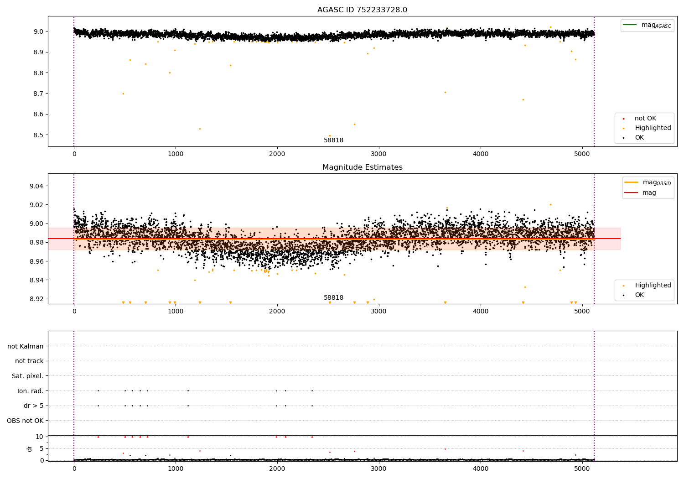The width and height of the screenshot is (684, 479).
Task: Click the 'dr > 5' axis label
Action: click(34, 406)
